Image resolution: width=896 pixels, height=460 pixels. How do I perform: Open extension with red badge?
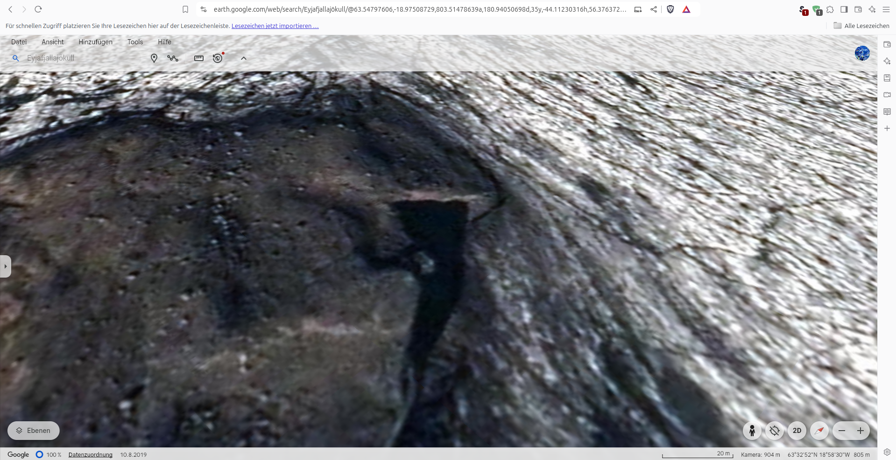tap(803, 10)
